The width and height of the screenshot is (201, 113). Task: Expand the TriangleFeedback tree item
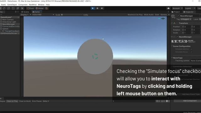pos(1,31)
